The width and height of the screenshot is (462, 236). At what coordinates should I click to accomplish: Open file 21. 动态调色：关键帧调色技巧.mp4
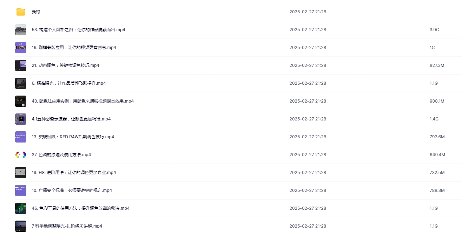pos(65,65)
